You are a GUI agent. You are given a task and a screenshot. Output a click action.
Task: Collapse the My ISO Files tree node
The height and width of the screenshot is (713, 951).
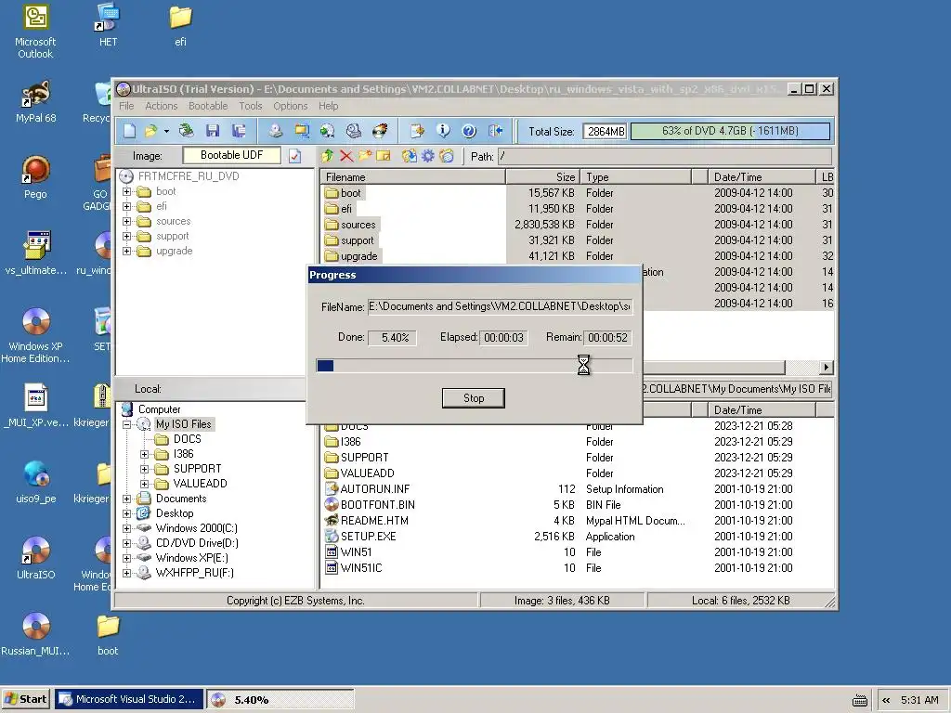coord(126,424)
